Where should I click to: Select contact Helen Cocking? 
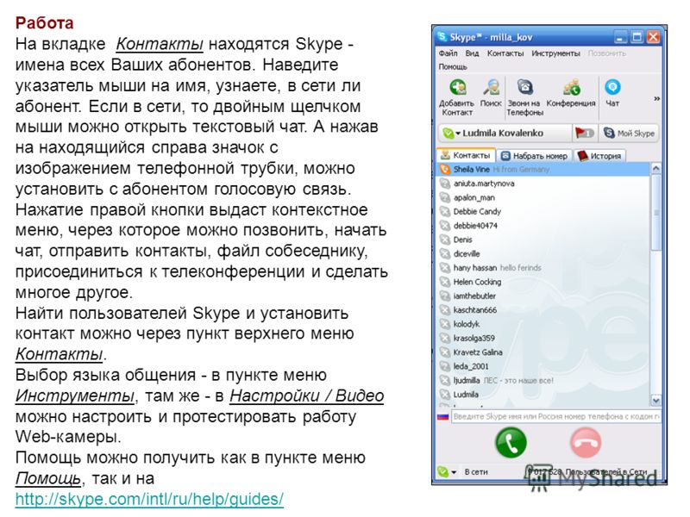[543, 282]
